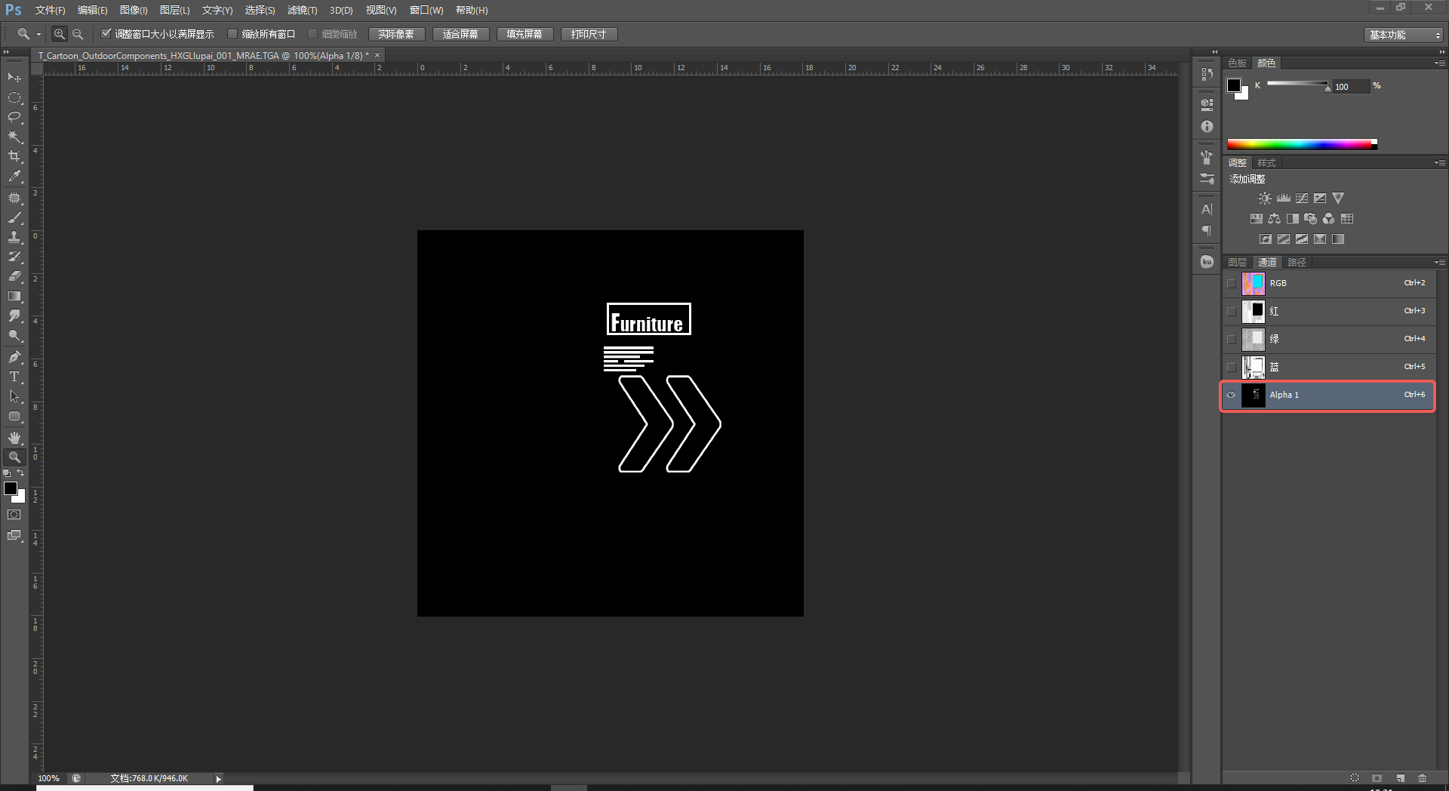This screenshot has height=791, width=1449.
Task: Click the Zoom Out icon in options bar
Action: point(78,34)
